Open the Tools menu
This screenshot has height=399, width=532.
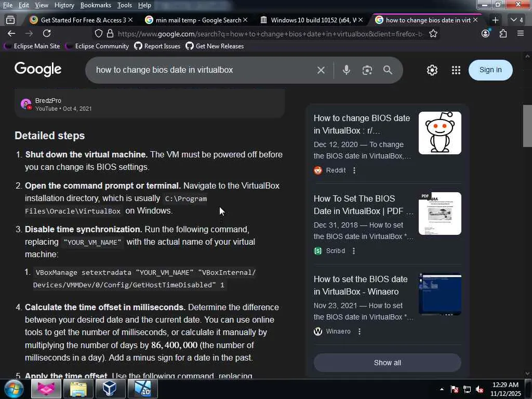(x=125, y=5)
